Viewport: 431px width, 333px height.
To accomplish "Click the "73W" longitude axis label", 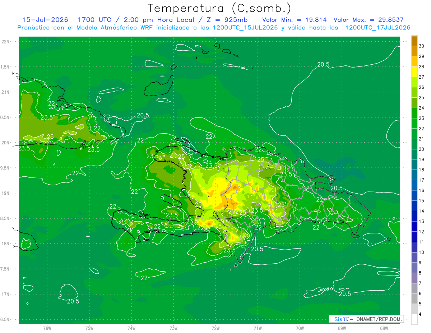I will 173,328.
